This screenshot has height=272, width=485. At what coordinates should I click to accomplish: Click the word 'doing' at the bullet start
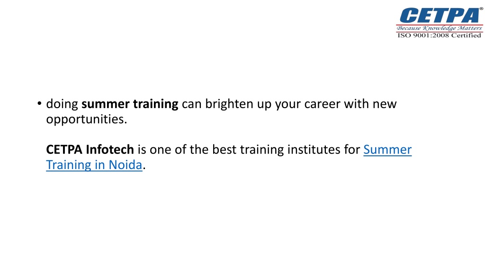tap(62, 104)
